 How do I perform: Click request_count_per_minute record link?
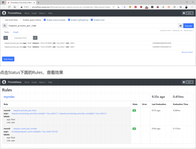tap(25, 129)
